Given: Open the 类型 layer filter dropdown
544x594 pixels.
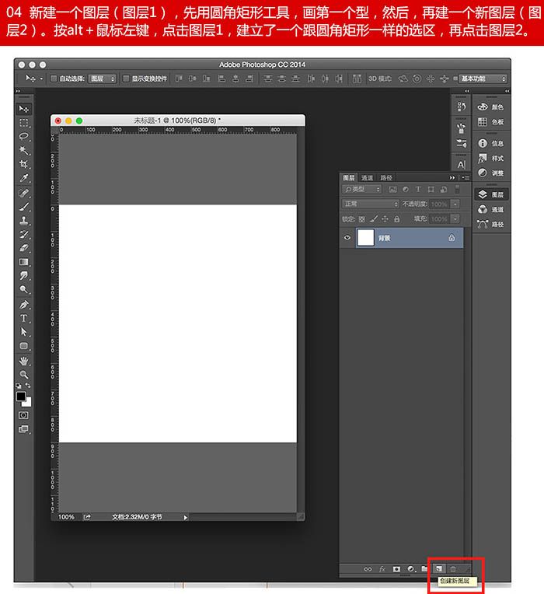Looking at the screenshot, I should [362, 189].
